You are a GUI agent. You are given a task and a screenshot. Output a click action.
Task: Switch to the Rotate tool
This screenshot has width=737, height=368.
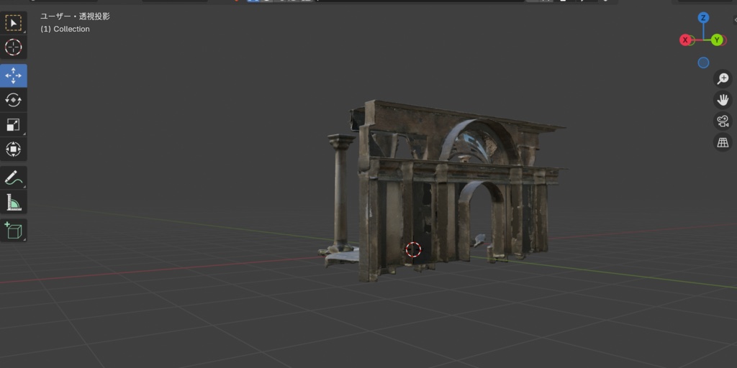coord(13,100)
